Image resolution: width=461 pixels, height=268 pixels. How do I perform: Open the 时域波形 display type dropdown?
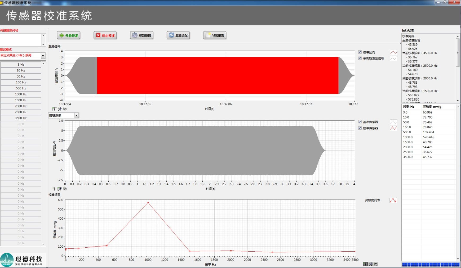77,115
